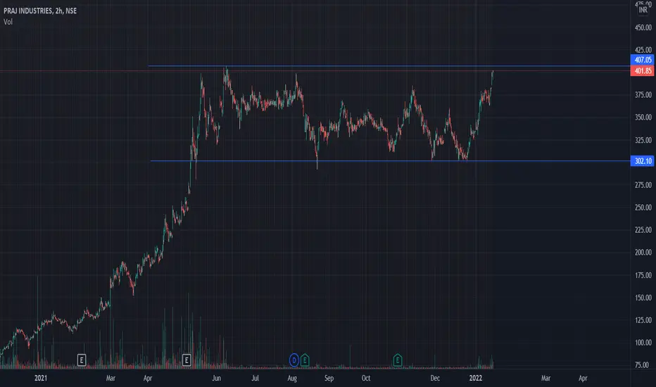Select the upper blue resistance line at 407.05
Viewport: 656px width, 387px height.
[x=389, y=66]
